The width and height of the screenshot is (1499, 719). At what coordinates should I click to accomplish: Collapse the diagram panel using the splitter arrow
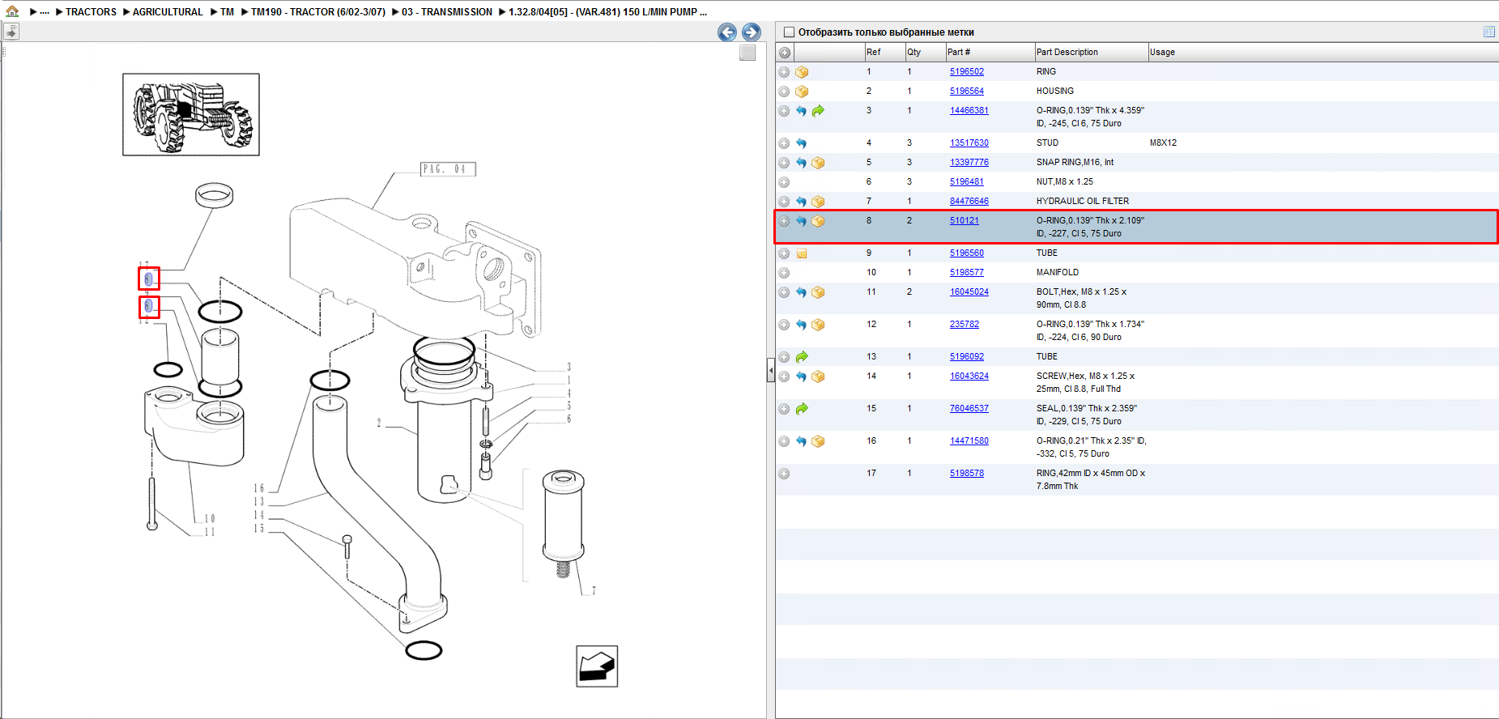[771, 371]
